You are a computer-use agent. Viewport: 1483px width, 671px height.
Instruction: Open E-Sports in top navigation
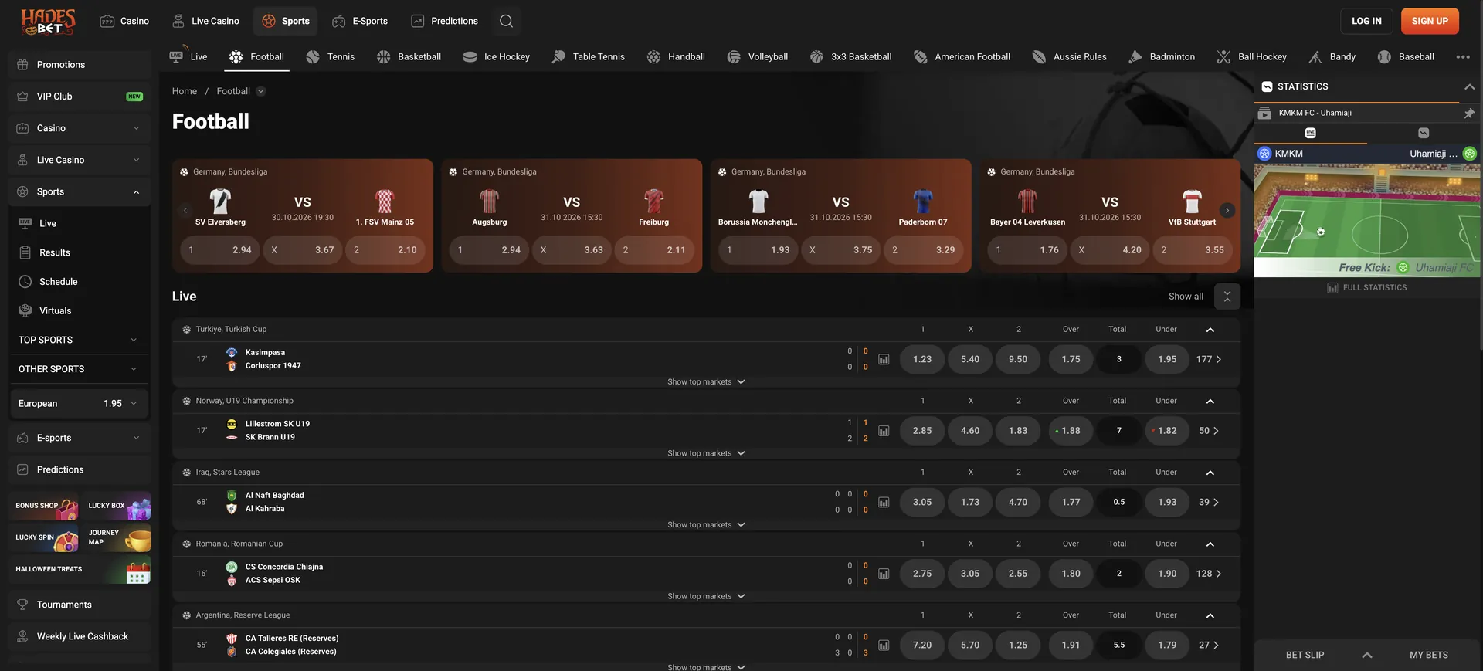point(360,21)
